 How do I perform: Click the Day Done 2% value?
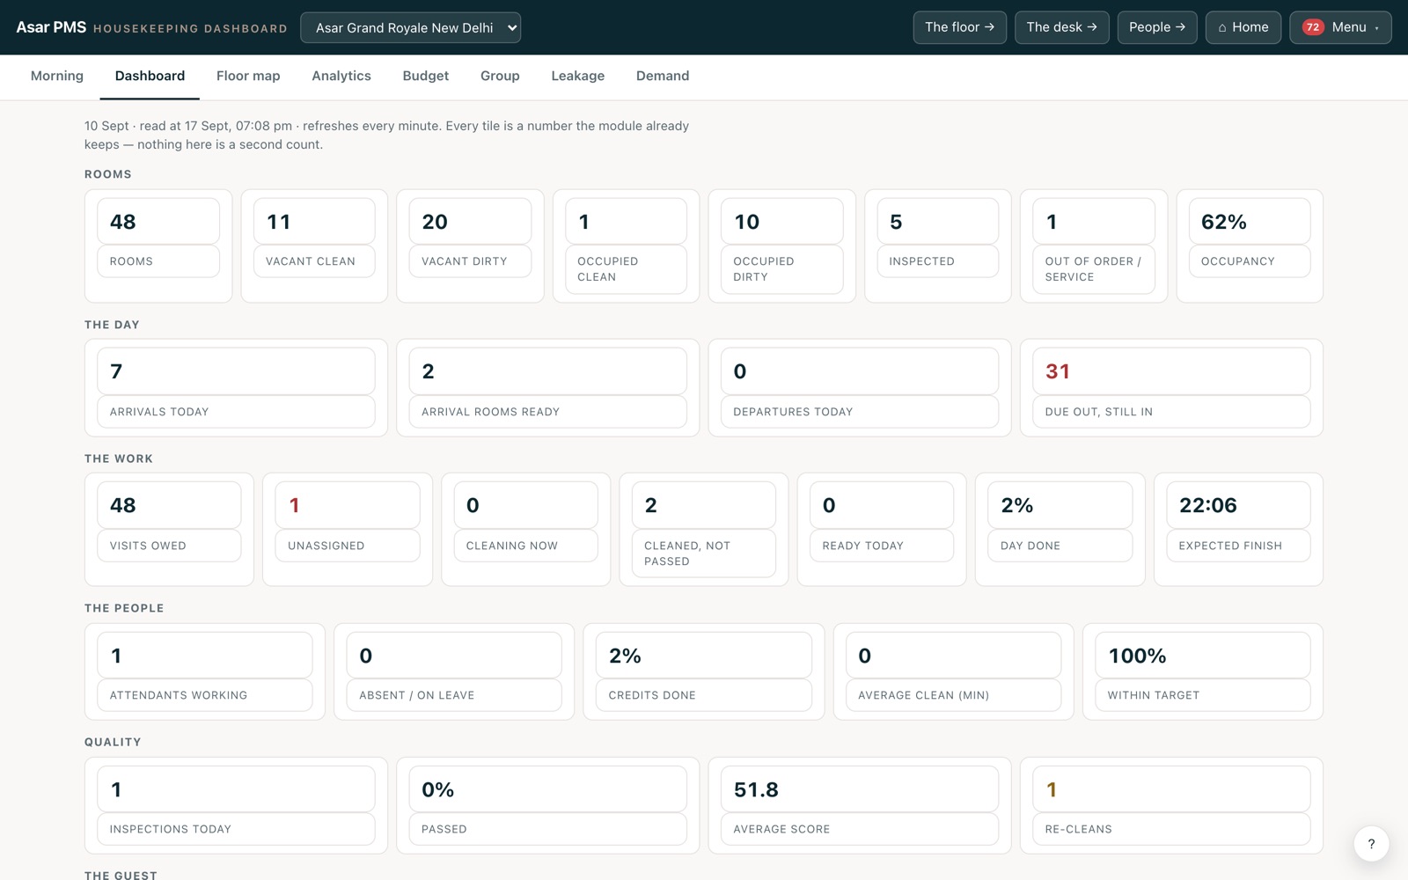(x=1017, y=505)
